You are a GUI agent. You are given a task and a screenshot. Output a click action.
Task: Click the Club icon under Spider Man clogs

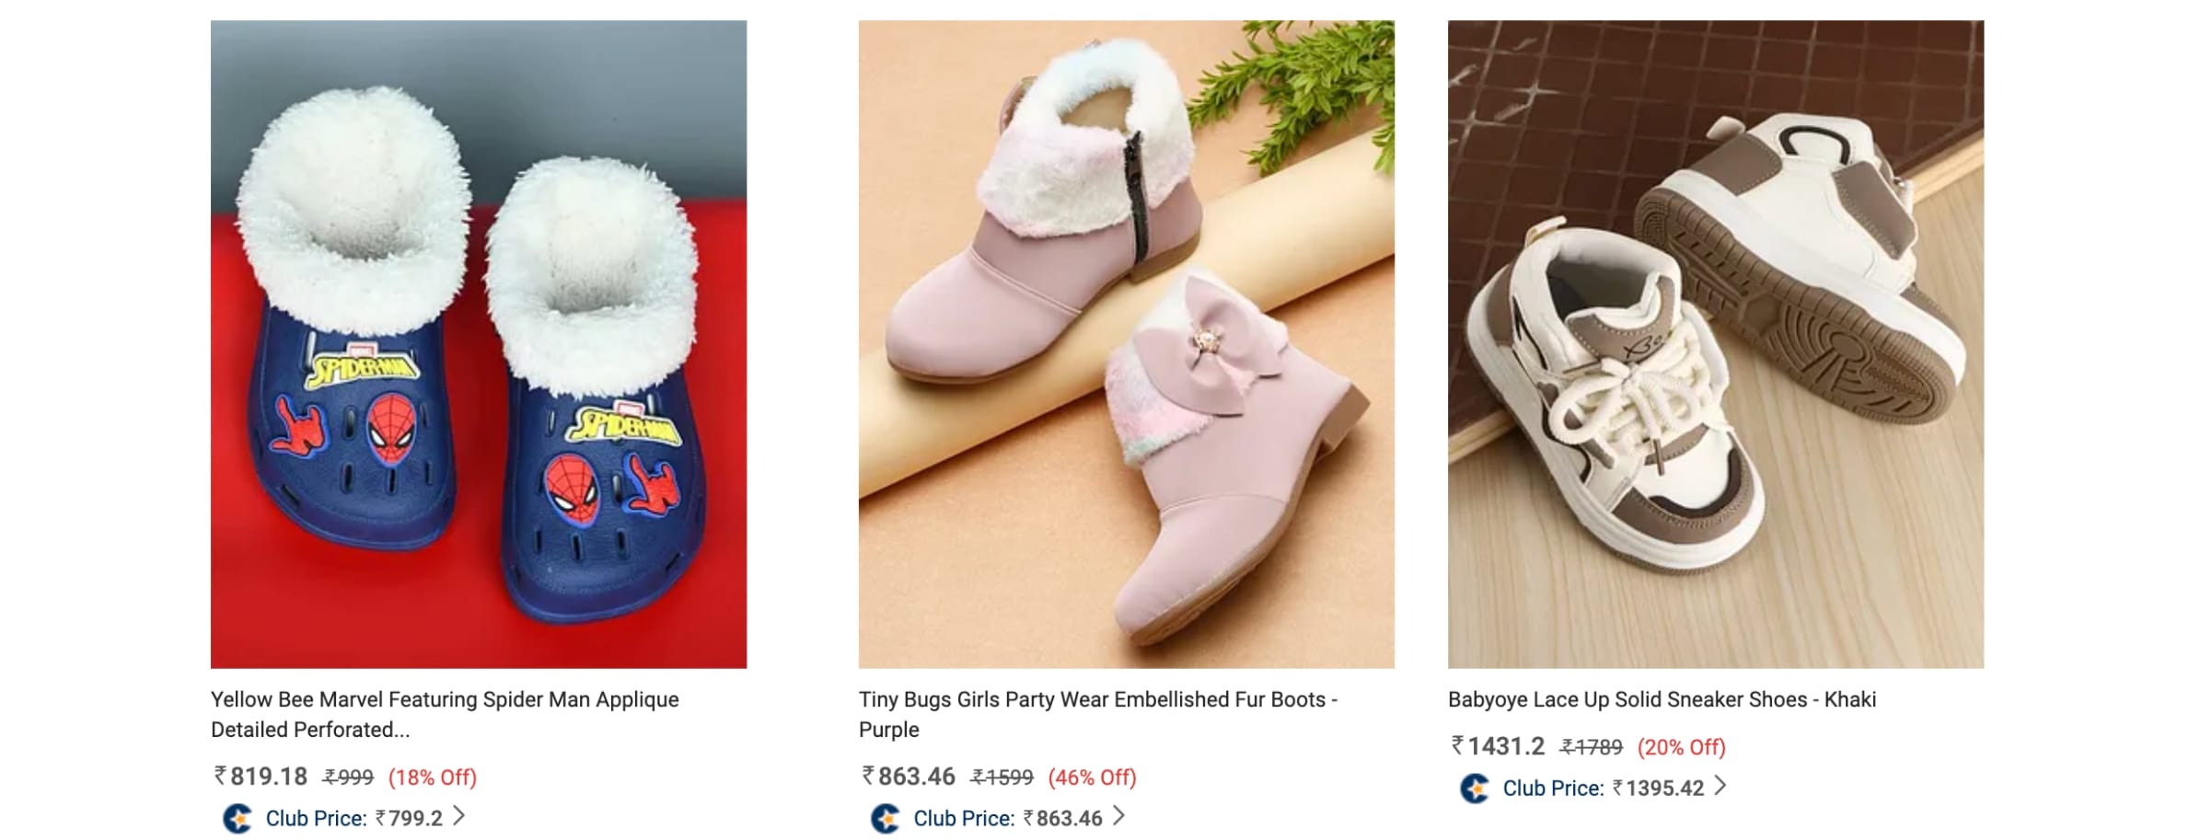[237, 818]
